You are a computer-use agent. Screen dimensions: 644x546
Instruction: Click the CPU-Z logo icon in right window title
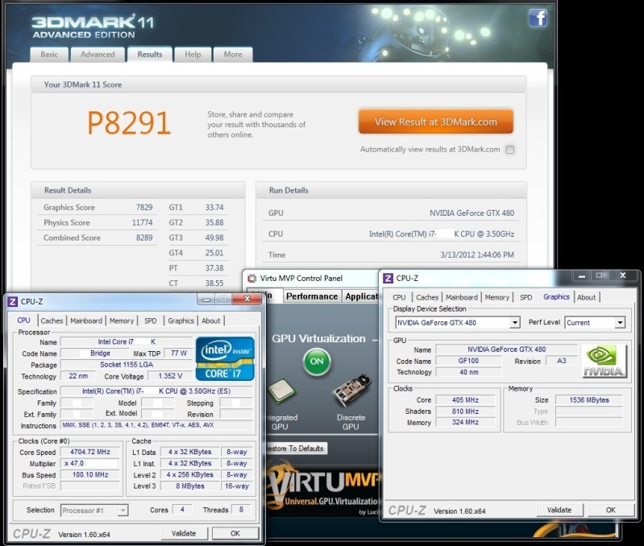[x=388, y=278]
